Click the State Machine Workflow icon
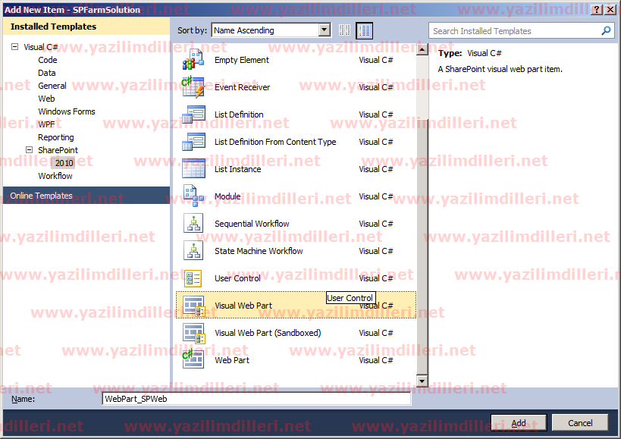The height and width of the screenshot is (439, 621). coord(193,251)
